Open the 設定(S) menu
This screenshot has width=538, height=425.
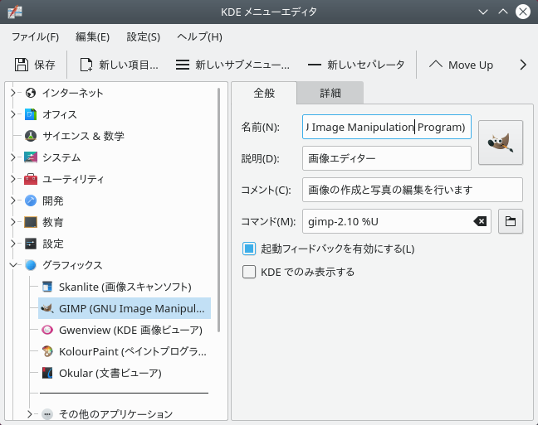point(143,36)
